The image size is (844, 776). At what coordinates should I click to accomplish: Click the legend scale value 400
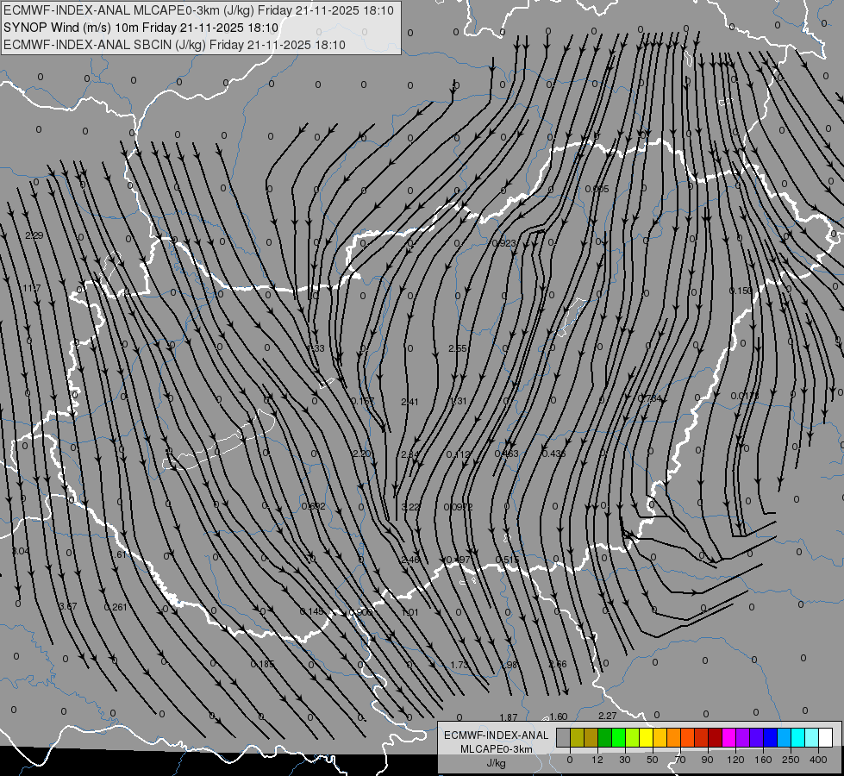pyautogui.click(x=818, y=760)
